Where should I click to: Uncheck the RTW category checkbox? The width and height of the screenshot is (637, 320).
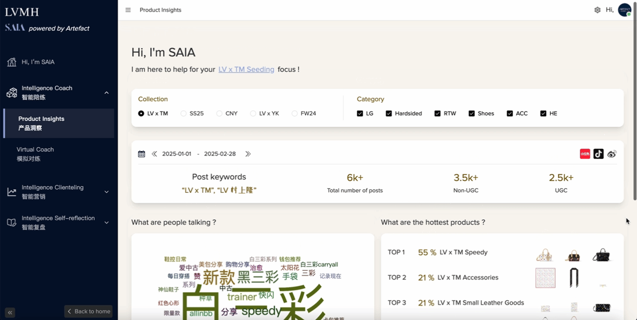[437, 113]
